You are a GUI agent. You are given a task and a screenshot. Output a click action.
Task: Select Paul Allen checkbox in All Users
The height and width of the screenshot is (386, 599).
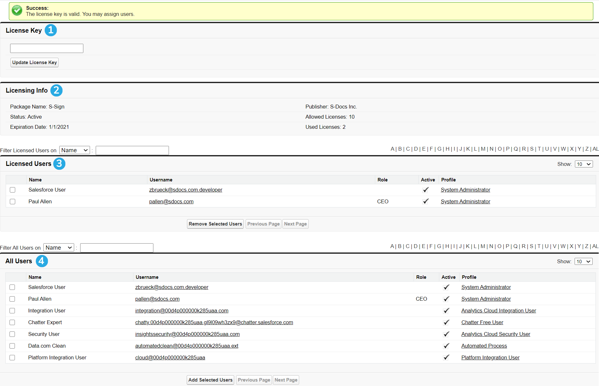[12, 299]
